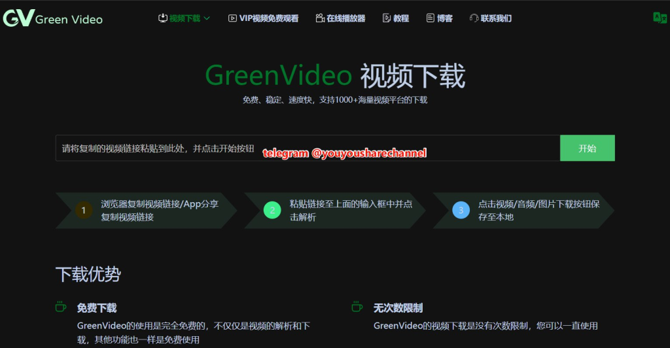670x348 pixels.
Task: Open 在线播放器 menu item
Action: tap(346, 18)
